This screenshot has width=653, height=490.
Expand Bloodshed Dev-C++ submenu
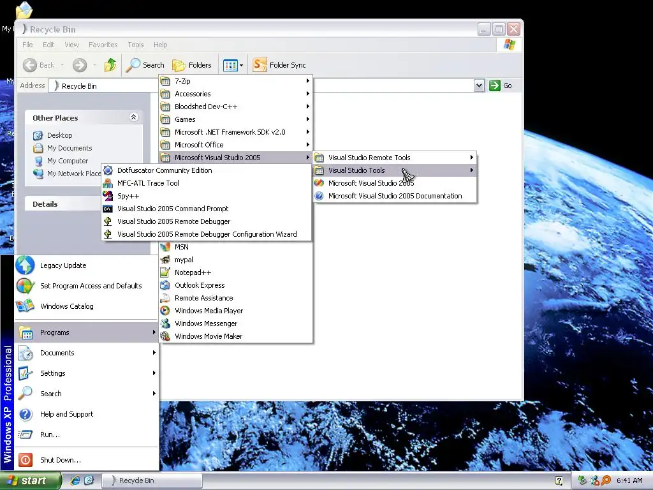[x=236, y=107]
